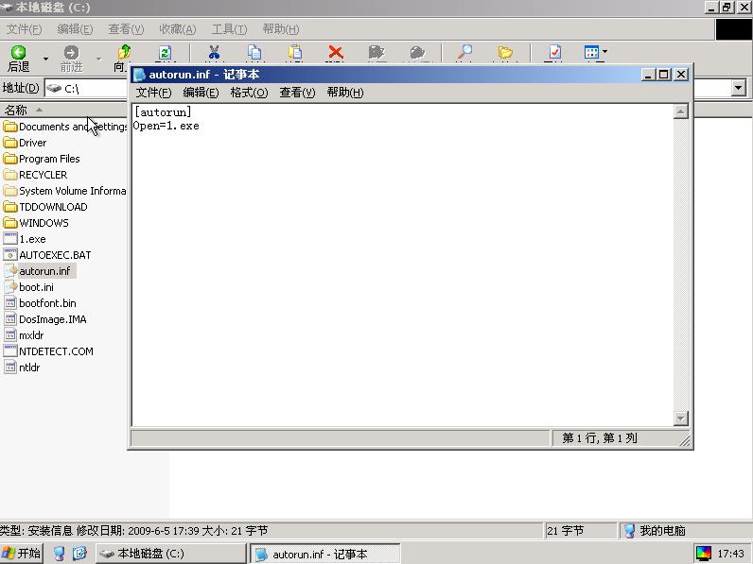Image resolution: width=753 pixels, height=564 pixels.
Task: Click the Search magnifier icon in Explorer
Action: [x=464, y=52]
